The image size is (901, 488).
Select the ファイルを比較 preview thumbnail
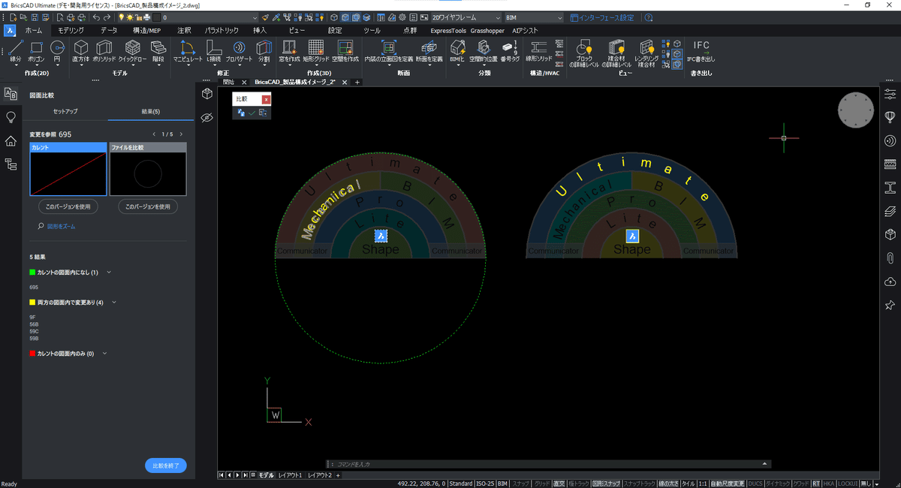point(148,173)
